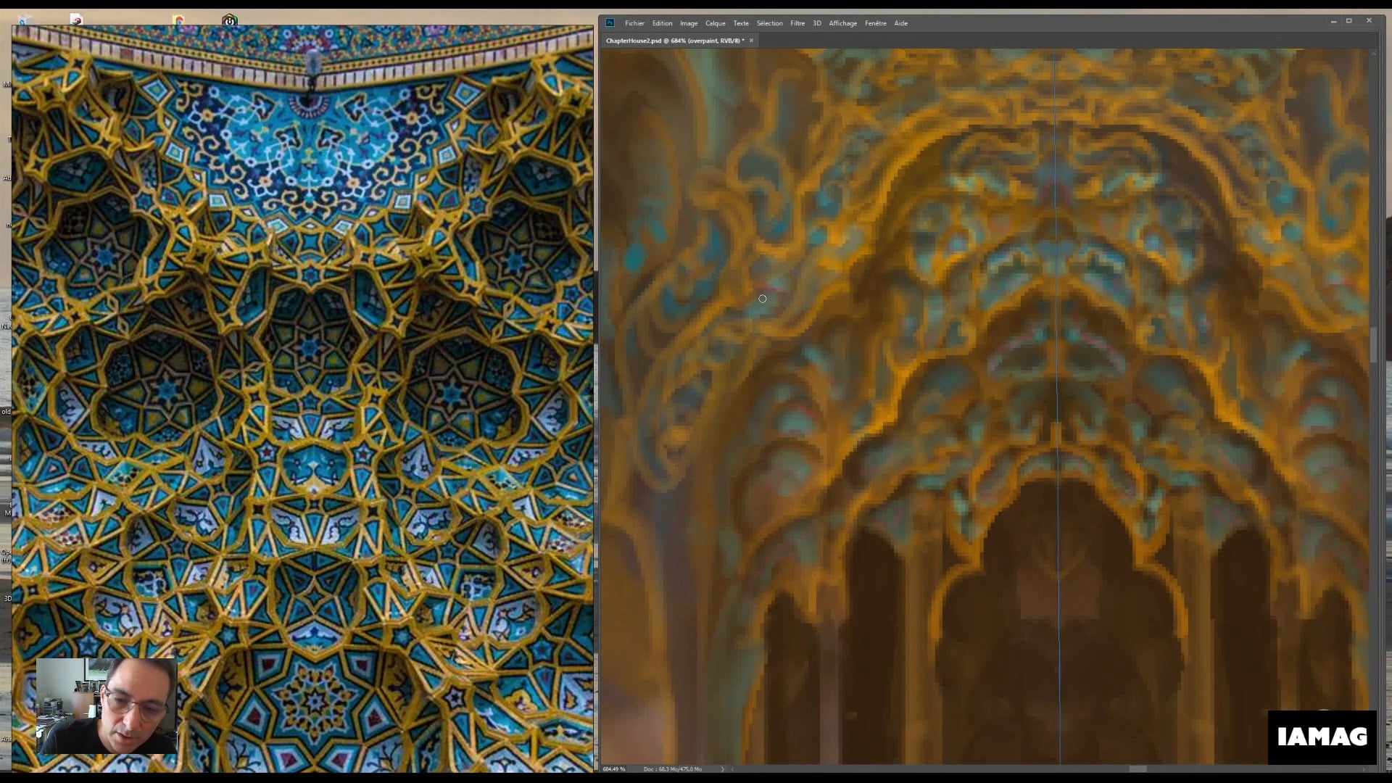Viewport: 1392px width, 783px height.
Task: Open the Fichier menu
Action: pyautogui.click(x=635, y=23)
